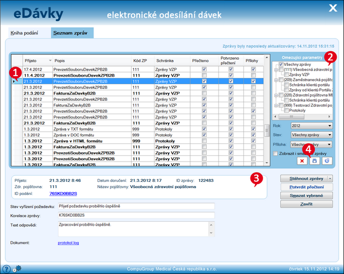344x274 pixels.
Task: Refresh messages with the blue circular-arrow icon
Action: tap(327, 161)
